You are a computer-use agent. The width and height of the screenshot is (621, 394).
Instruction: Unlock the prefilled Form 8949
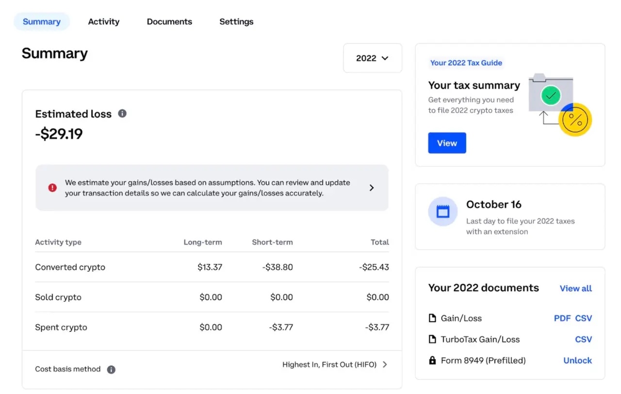tap(577, 361)
